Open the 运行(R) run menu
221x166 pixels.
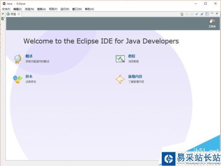[65, 9]
